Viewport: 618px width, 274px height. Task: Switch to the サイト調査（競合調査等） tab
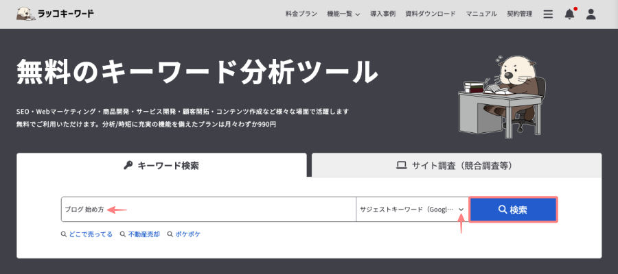457,165
